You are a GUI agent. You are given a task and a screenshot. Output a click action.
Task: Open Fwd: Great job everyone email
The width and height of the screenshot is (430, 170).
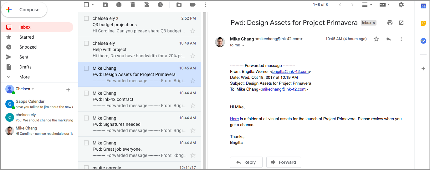point(140,149)
